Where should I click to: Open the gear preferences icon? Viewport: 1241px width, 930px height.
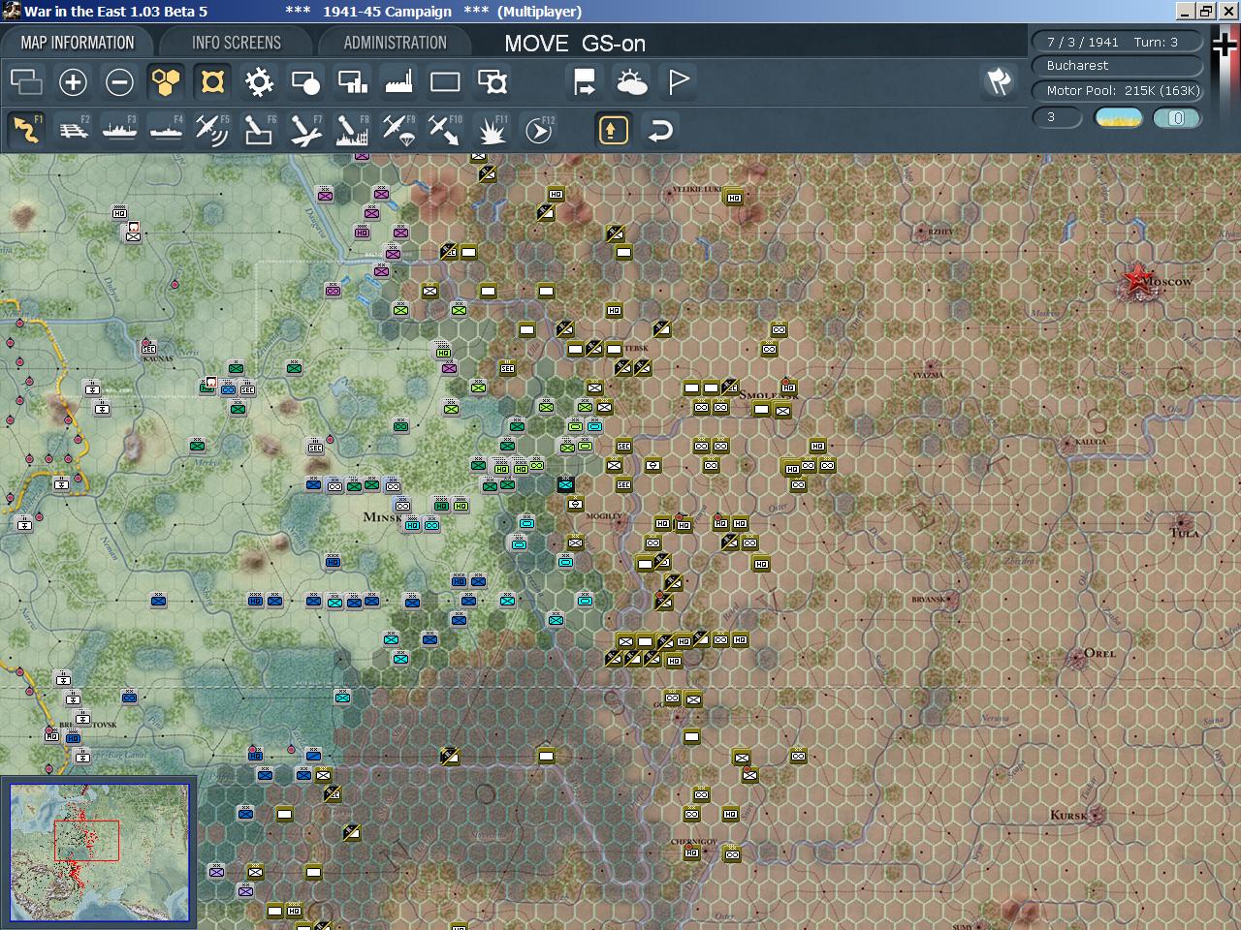coord(259,82)
